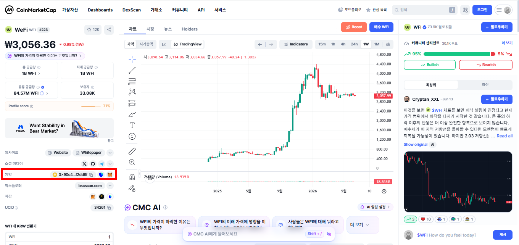Add WeFi to watchlist with star 12K

point(93,29)
